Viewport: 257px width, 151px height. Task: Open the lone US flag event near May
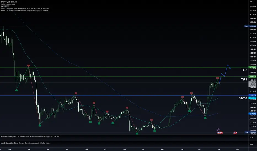point(235,133)
